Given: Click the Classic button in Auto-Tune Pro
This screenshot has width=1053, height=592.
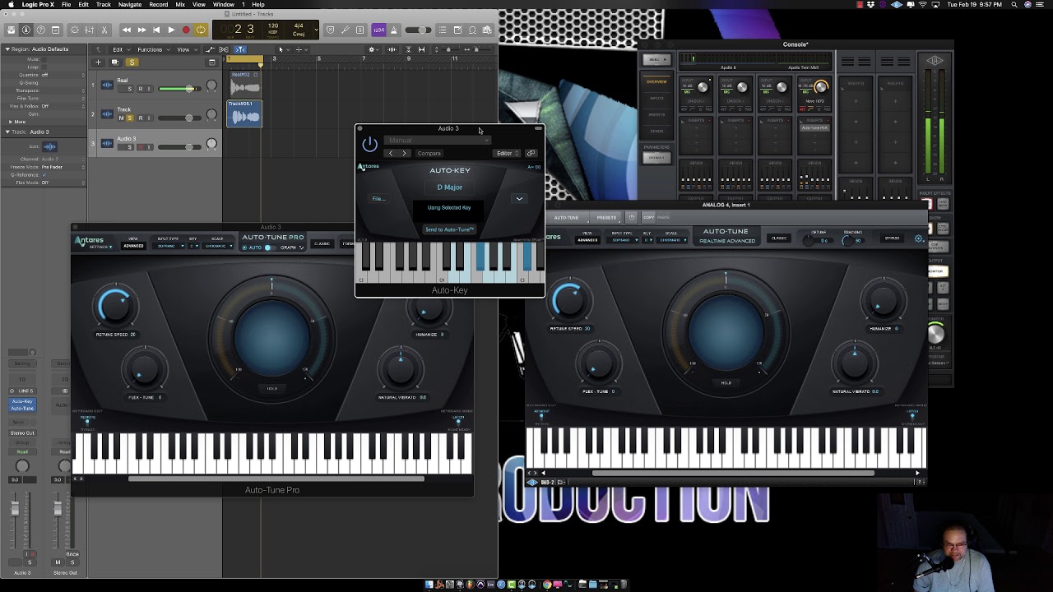Looking at the screenshot, I should point(322,243).
